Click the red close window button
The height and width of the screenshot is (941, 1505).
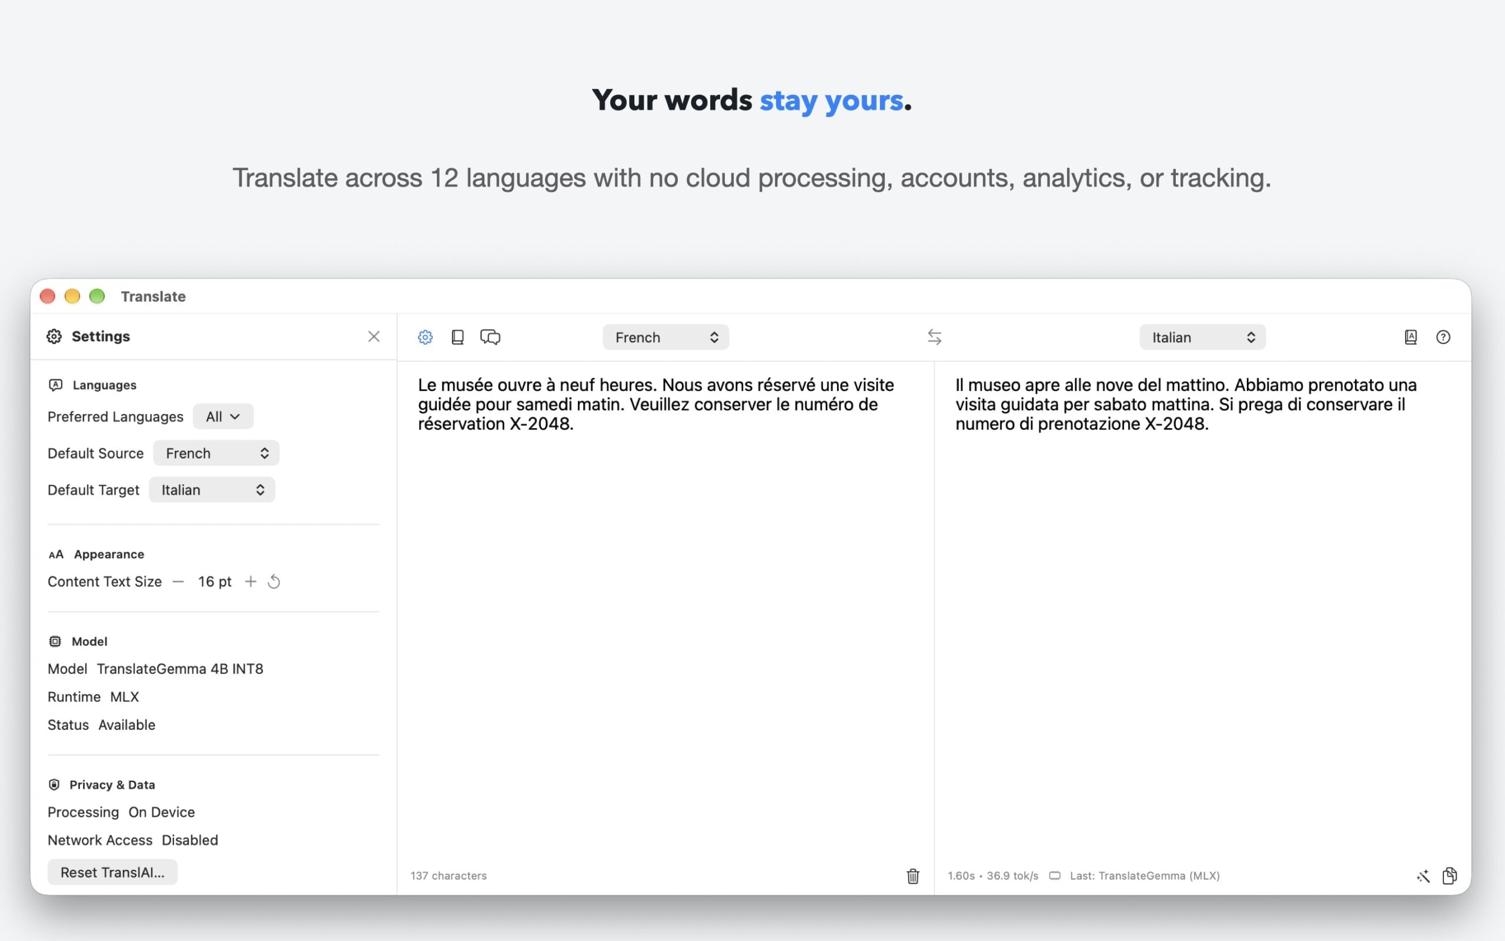point(48,296)
